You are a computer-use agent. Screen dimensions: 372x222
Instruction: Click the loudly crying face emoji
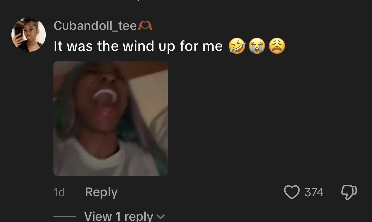tap(257, 46)
